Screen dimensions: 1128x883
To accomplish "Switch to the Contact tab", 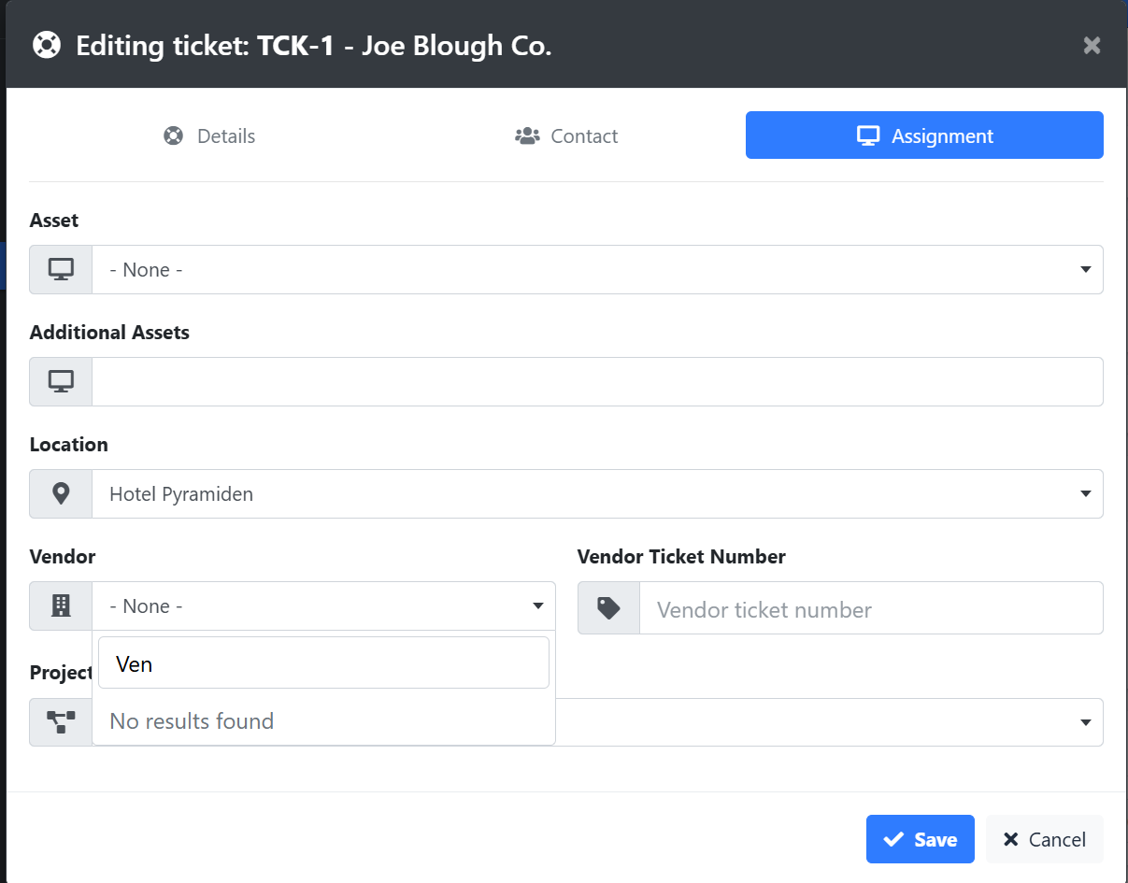I will pos(566,136).
